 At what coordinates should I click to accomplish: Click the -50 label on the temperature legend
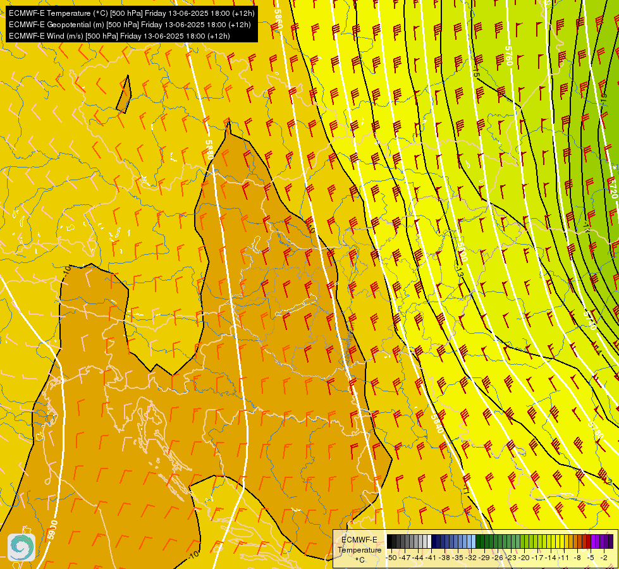(391, 558)
